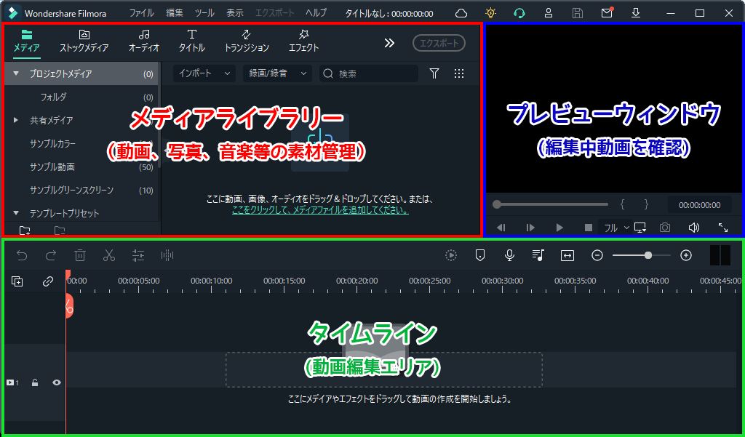
Task: Expand the 共有メディア tree item
Action: [16, 120]
